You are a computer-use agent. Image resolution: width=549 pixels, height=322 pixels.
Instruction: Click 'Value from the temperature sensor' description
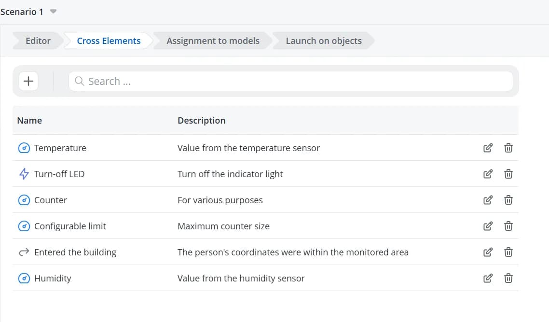248,148
